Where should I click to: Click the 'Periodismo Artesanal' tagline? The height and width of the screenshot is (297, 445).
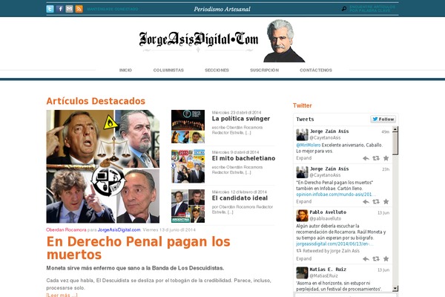pos(222,9)
